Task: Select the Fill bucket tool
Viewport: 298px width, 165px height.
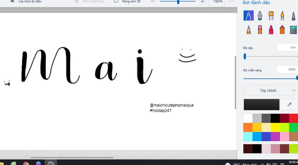Action: pos(293,30)
